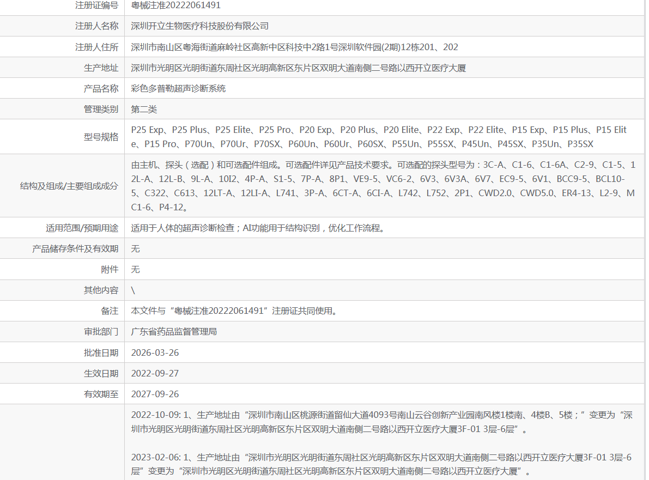649x480 pixels.
Task: Select effective date 2022-09-27
Action: click(155, 373)
